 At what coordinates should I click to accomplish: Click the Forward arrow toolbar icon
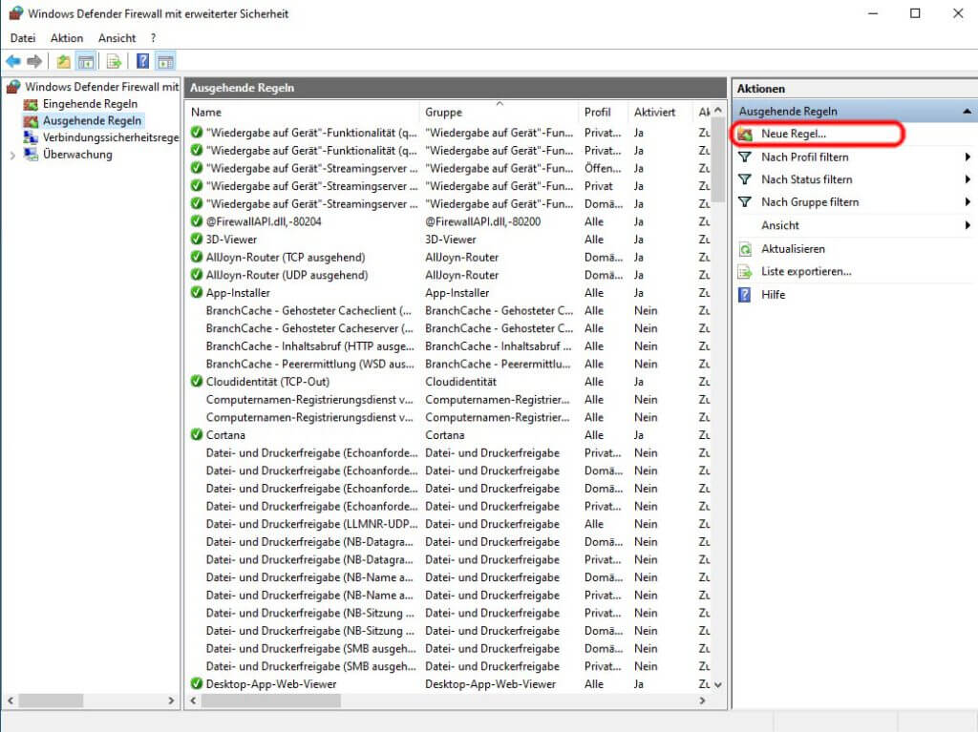click(35, 61)
